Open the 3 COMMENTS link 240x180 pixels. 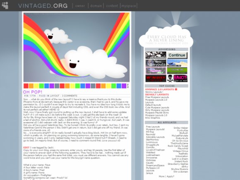point(70,96)
